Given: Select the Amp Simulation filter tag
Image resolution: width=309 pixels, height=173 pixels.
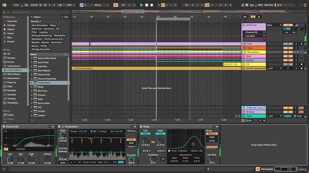Looking at the screenshot, I should point(40,25).
